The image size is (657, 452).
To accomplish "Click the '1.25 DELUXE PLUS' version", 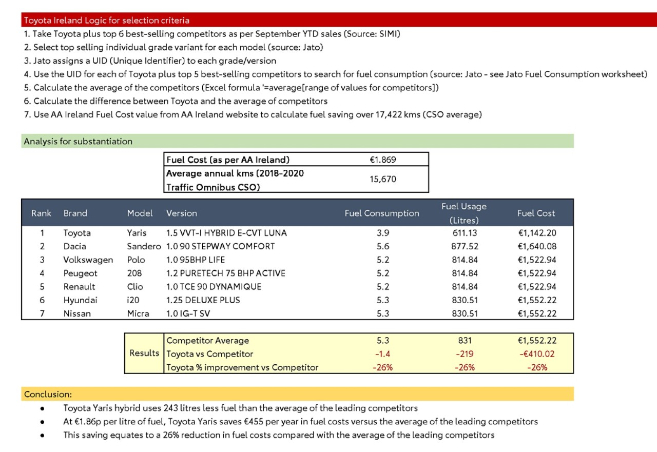I will click(203, 300).
